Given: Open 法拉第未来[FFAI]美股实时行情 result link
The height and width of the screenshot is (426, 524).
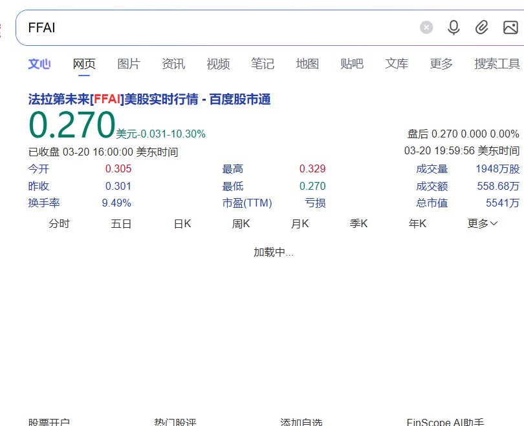Looking at the screenshot, I should (149, 99).
